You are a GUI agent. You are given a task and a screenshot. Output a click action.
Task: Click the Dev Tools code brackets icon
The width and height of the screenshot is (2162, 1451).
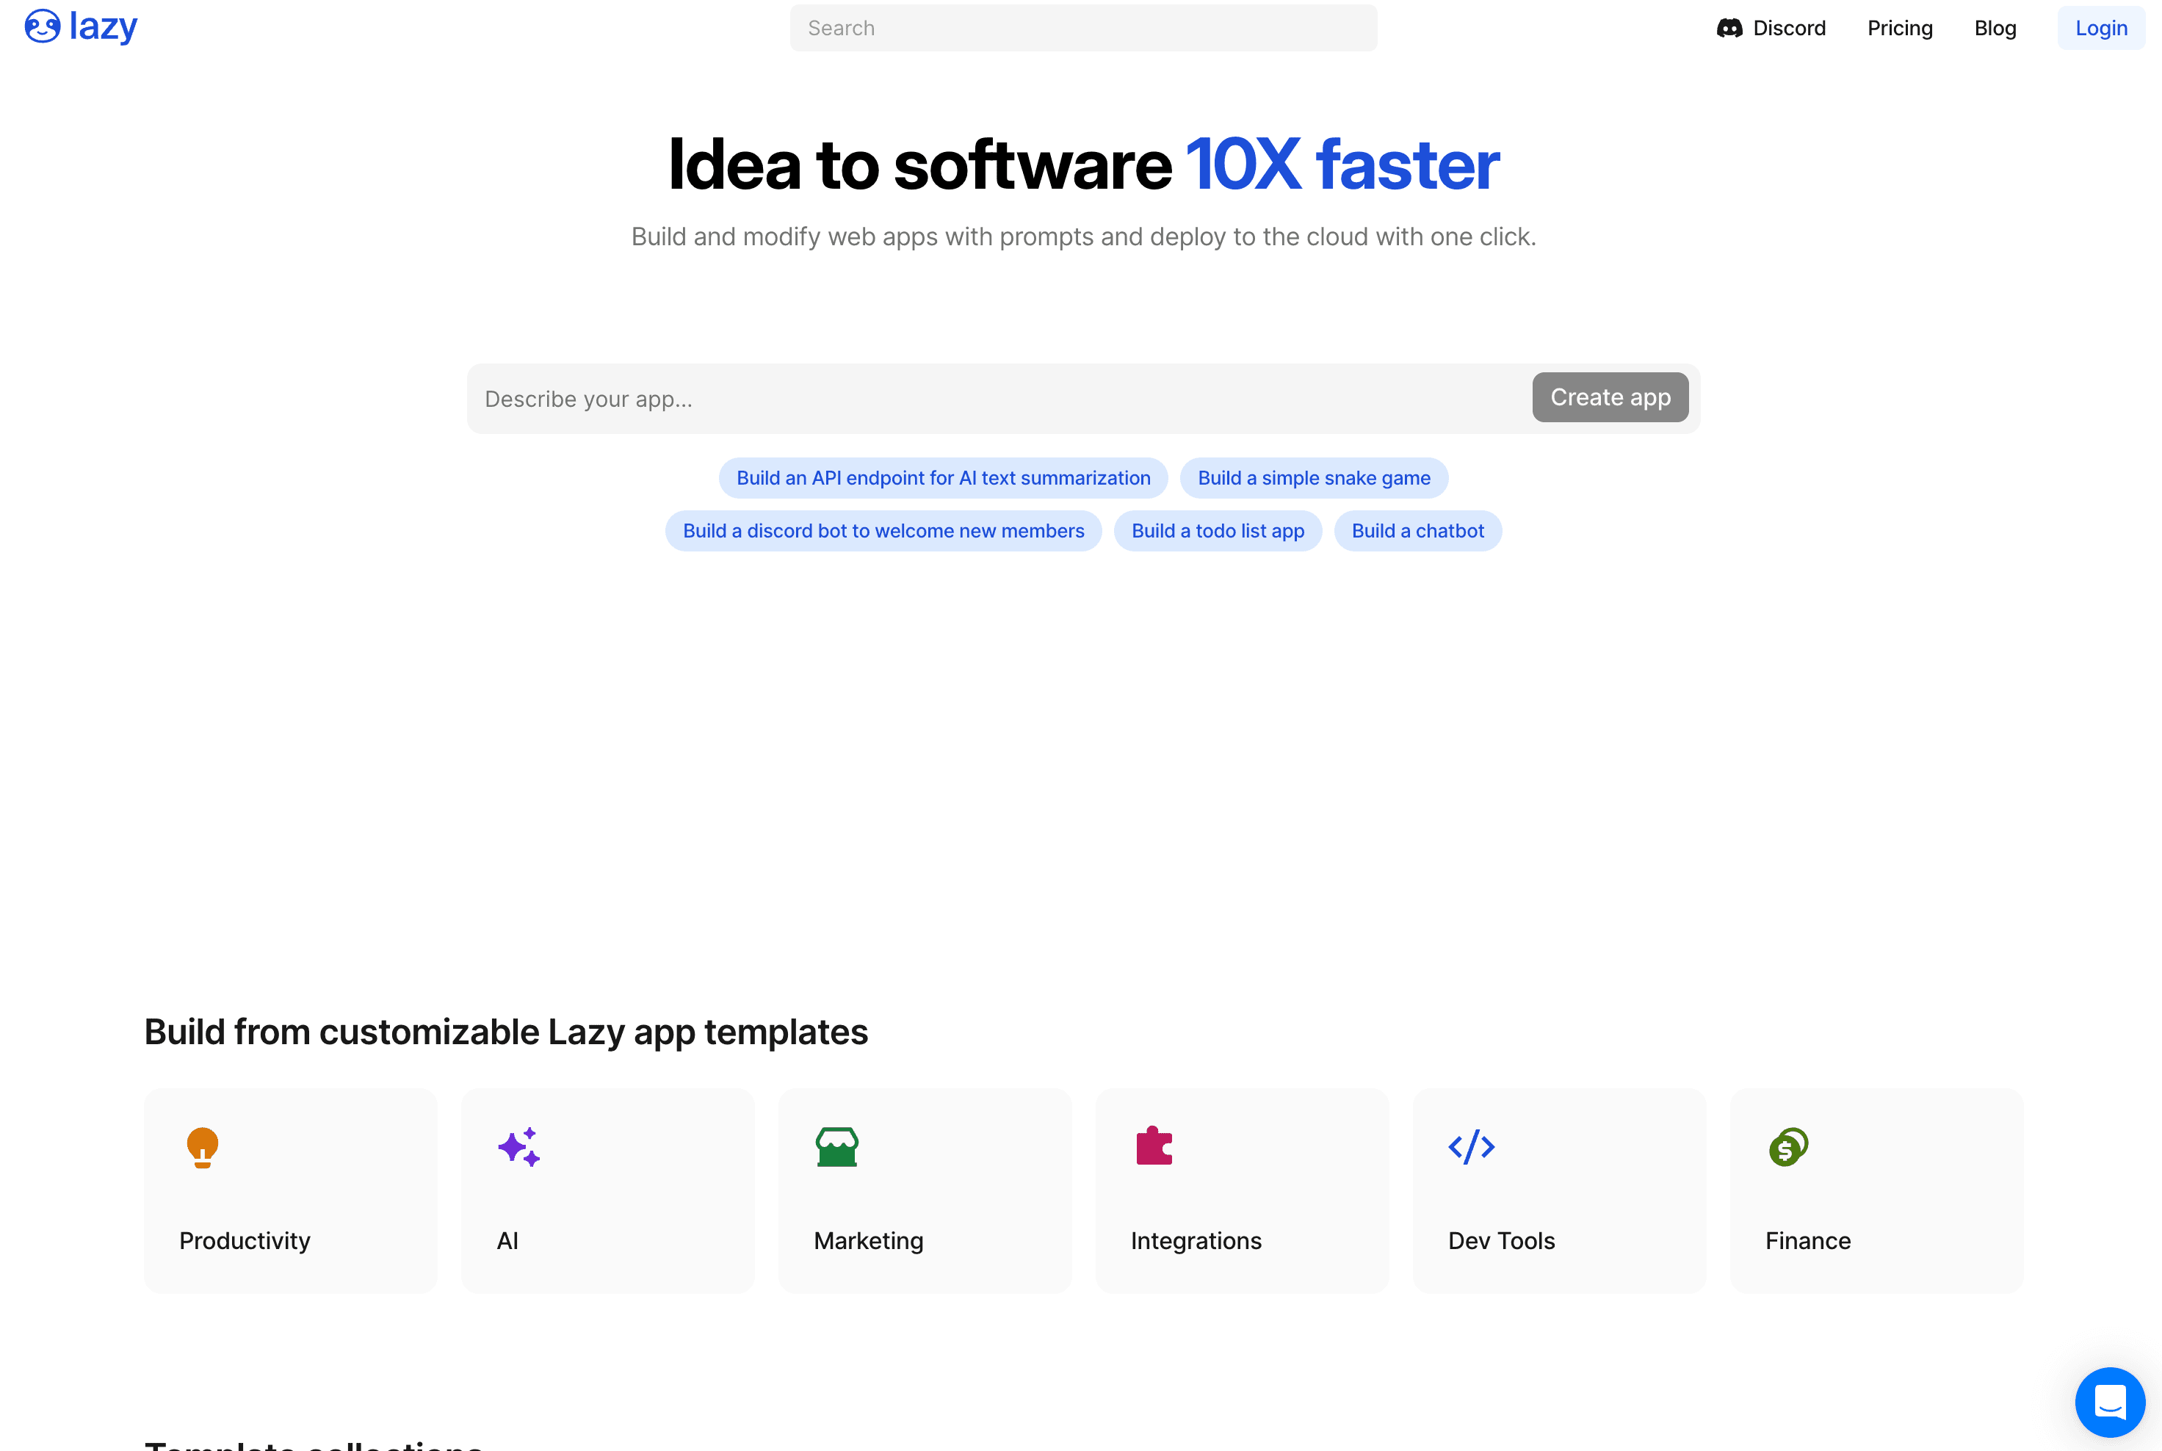(1472, 1148)
